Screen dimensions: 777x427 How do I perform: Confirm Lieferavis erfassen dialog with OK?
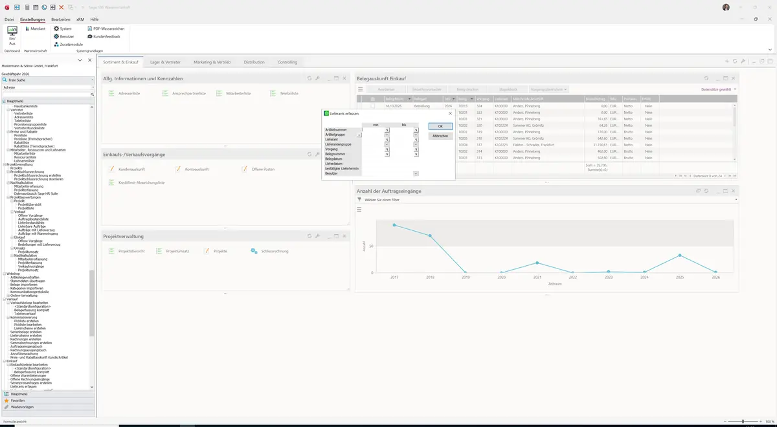pyautogui.click(x=440, y=126)
